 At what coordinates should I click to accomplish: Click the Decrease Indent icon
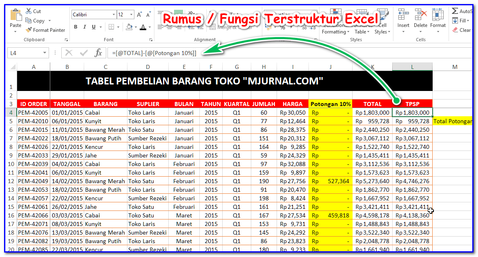pos(191,27)
